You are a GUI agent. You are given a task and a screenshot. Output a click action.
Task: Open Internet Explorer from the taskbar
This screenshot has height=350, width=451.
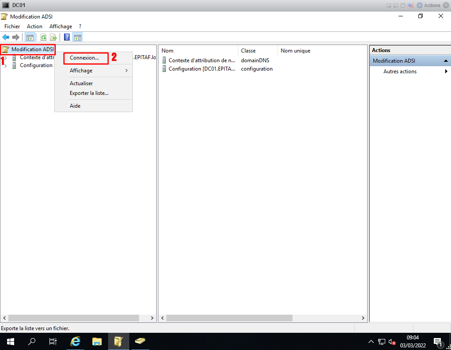click(x=76, y=341)
